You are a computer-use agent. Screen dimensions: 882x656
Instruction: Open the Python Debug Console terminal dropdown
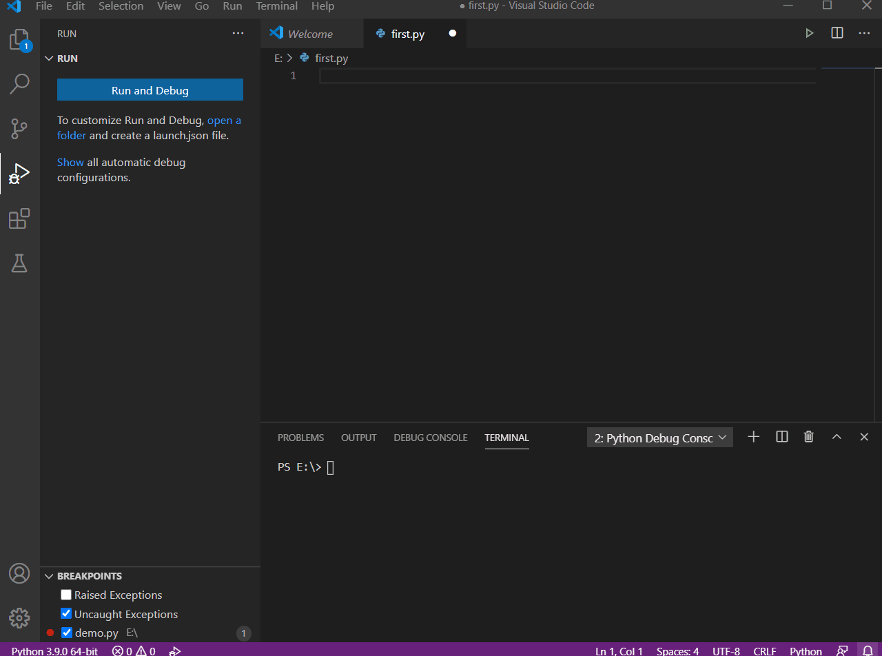660,438
